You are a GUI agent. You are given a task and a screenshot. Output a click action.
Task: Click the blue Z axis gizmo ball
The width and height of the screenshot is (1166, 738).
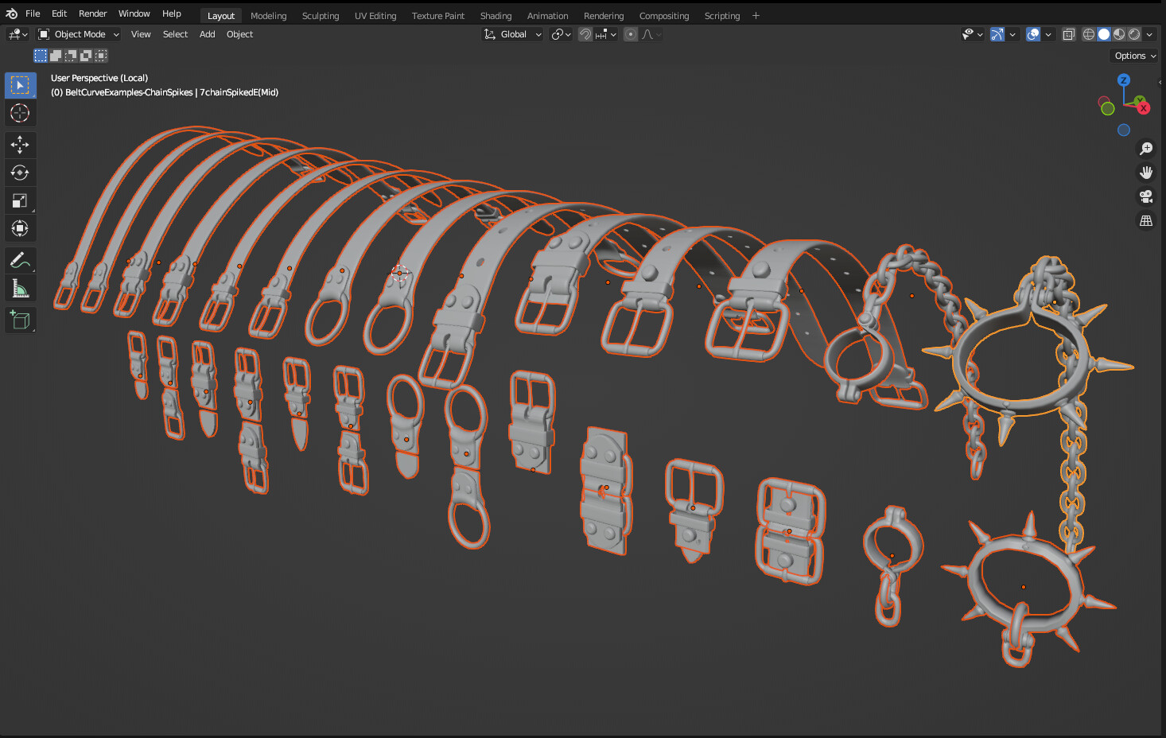(x=1124, y=80)
